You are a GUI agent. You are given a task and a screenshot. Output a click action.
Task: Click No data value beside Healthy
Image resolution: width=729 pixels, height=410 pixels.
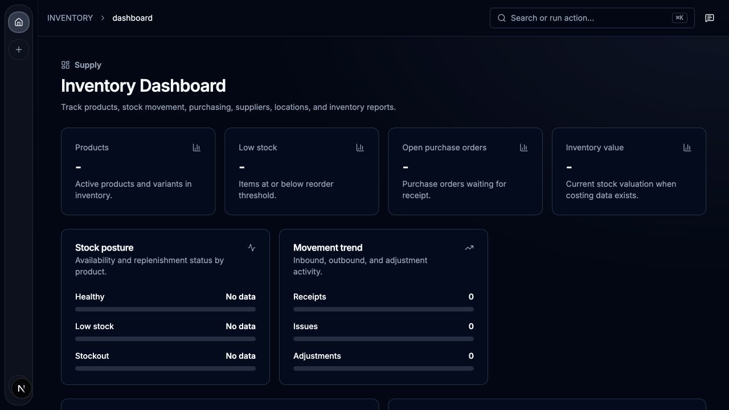[240, 297]
